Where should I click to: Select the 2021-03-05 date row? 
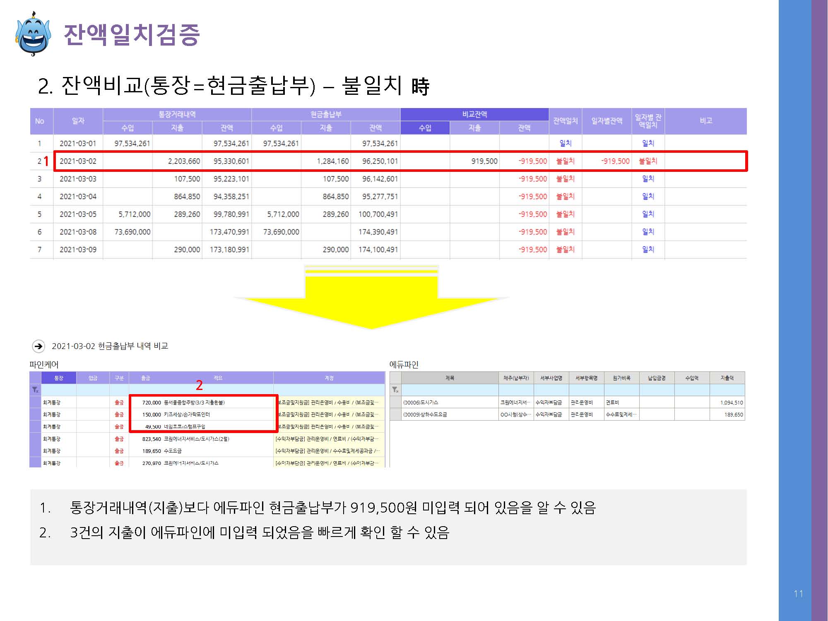click(78, 214)
